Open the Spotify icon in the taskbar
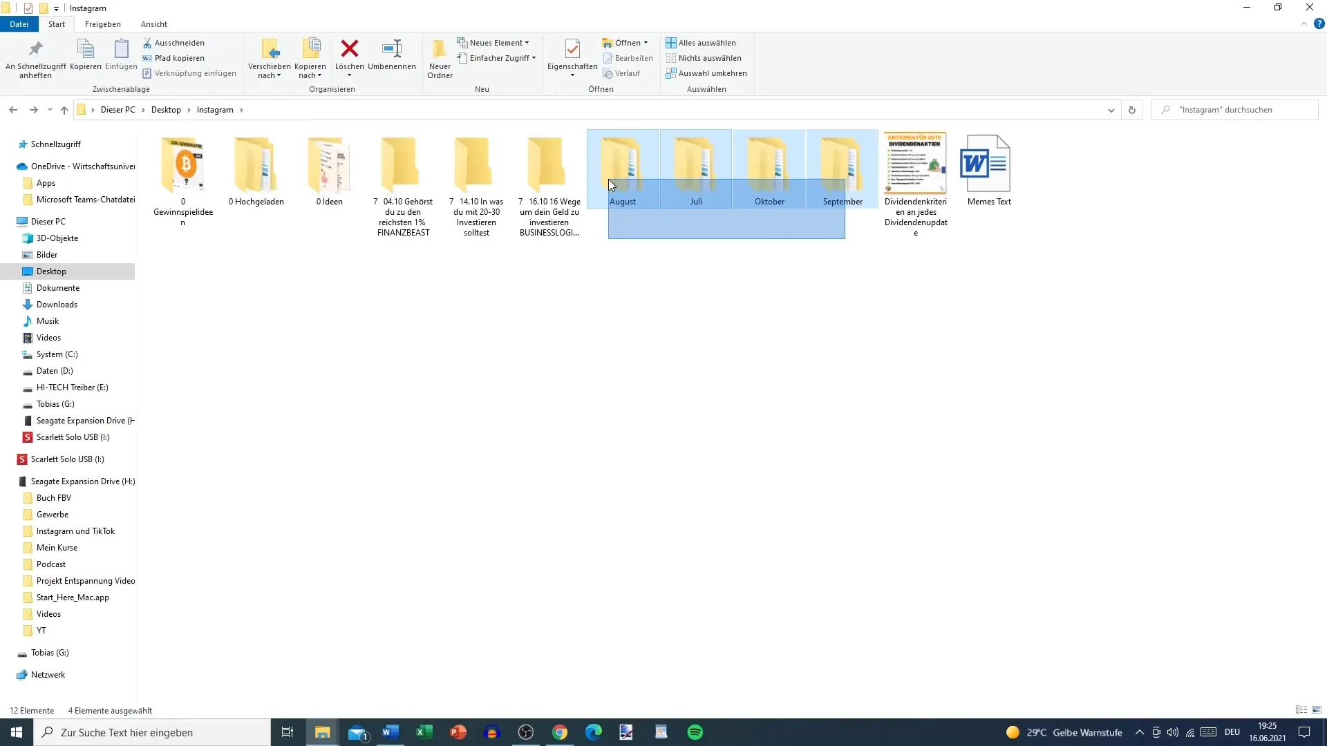The image size is (1327, 746). coord(695,731)
